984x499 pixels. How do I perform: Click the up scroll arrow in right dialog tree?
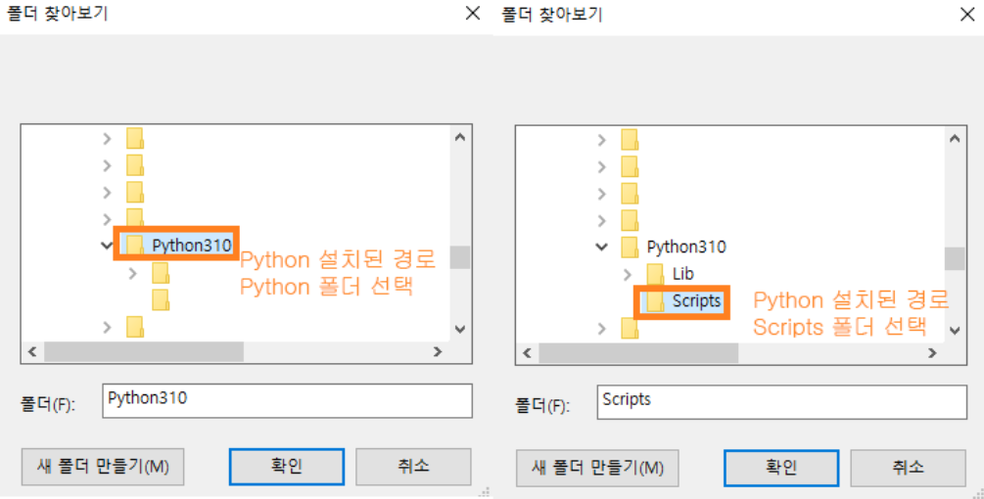pos(955,139)
